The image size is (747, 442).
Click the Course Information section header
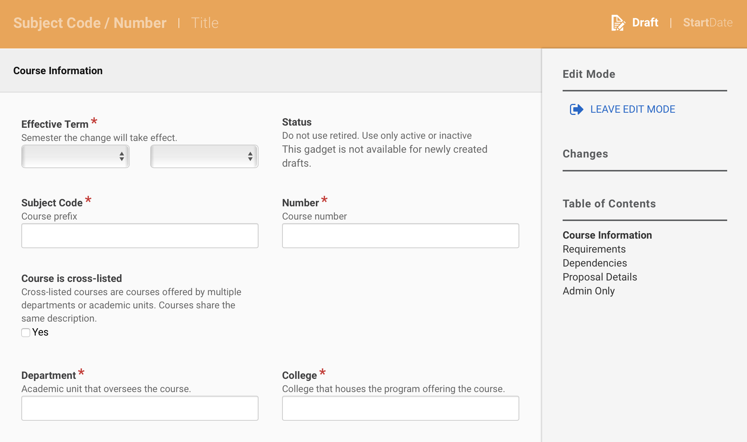coord(58,71)
